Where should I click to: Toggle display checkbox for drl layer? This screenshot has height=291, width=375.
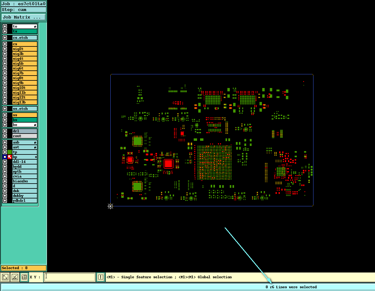click(5, 131)
